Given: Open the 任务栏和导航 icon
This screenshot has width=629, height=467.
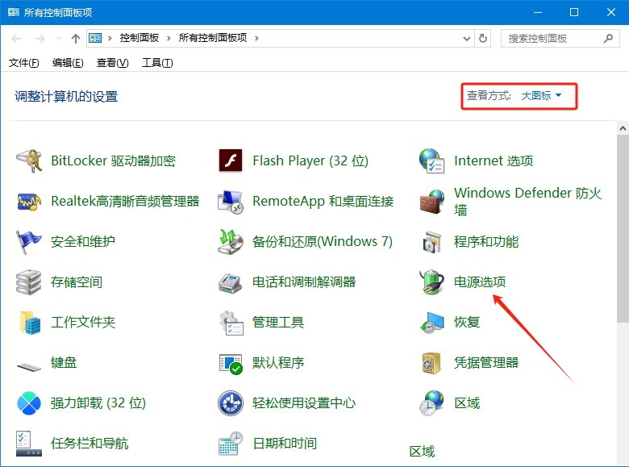Looking at the screenshot, I should tap(29, 444).
